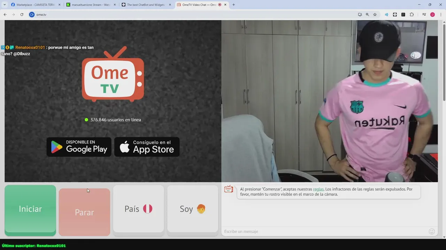Viewport: 446px width, 250px height.
Task: Open the zoom magnifier icon in address bar
Action: [367, 15]
